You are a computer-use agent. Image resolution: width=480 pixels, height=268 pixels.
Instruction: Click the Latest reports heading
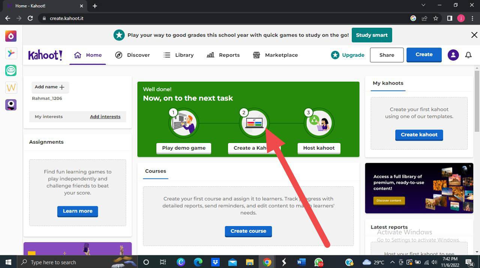(389, 227)
